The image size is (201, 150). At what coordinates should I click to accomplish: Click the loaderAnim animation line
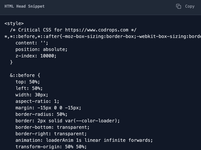[x=84, y=140]
